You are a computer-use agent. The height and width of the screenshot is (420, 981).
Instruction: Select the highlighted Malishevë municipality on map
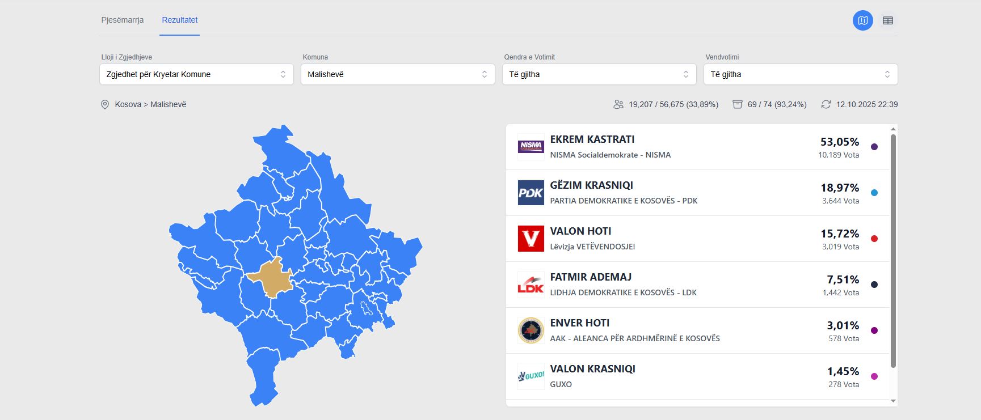point(270,279)
